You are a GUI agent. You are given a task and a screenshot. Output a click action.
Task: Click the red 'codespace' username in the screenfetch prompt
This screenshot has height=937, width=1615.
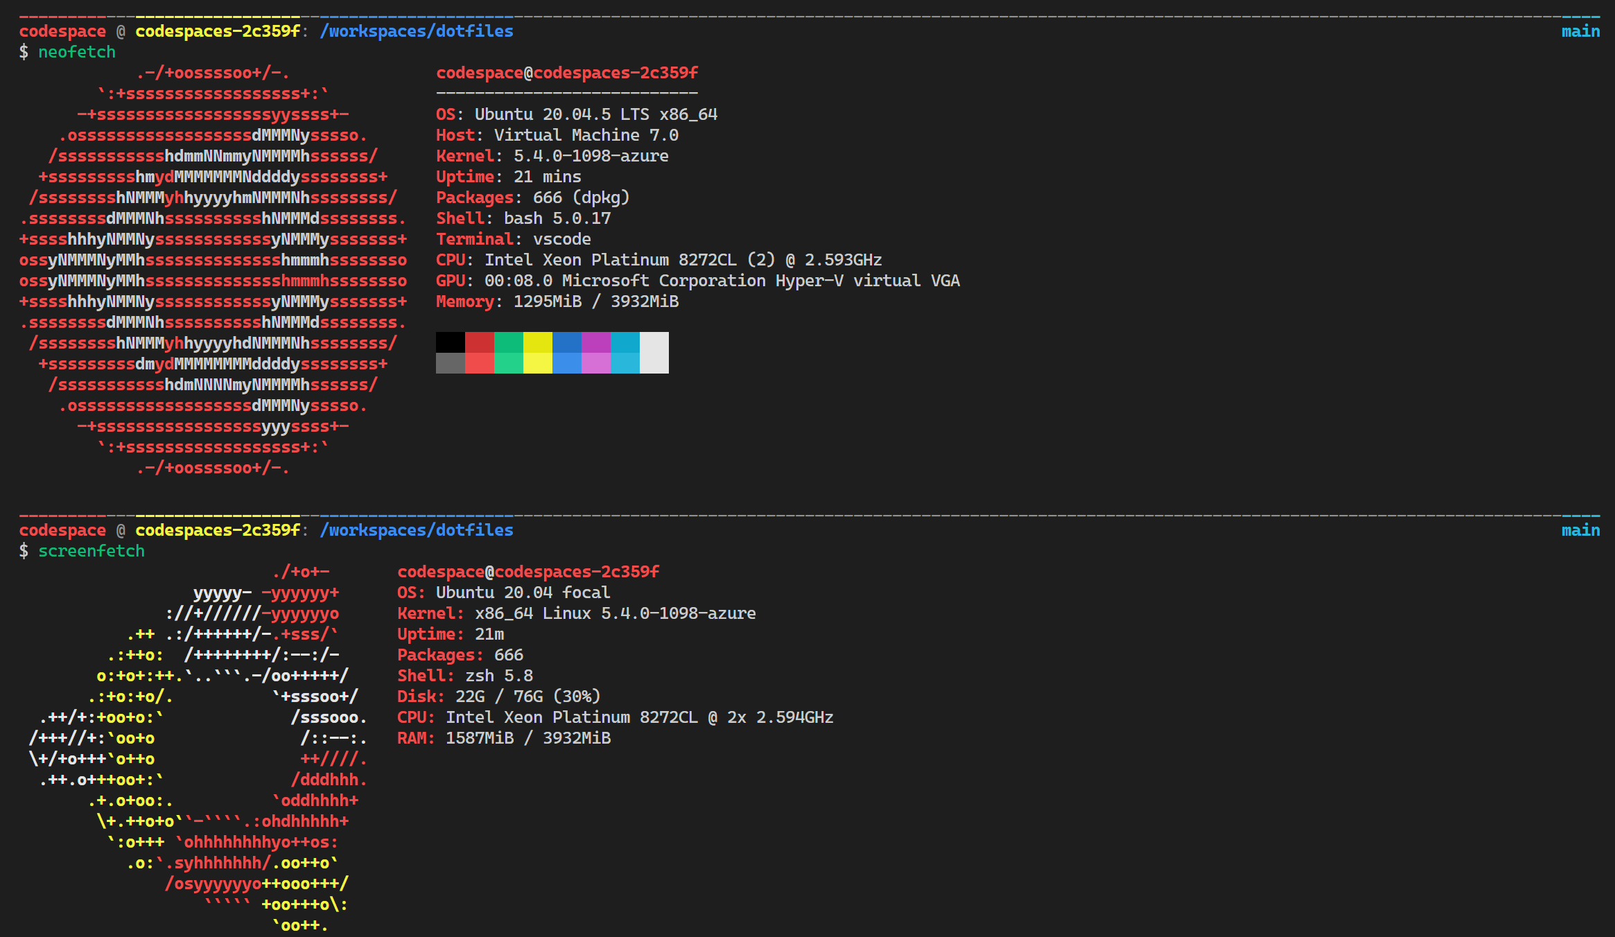[x=62, y=530]
